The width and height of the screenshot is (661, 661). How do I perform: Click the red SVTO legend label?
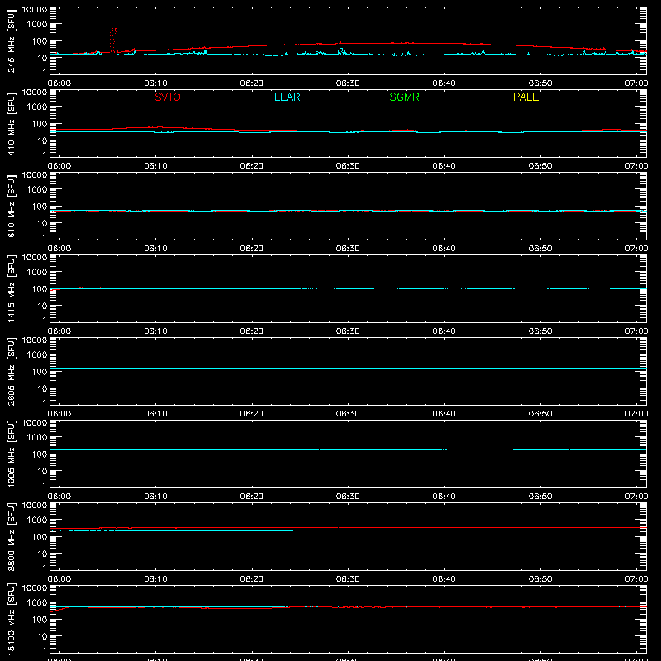[x=168, y=97]
